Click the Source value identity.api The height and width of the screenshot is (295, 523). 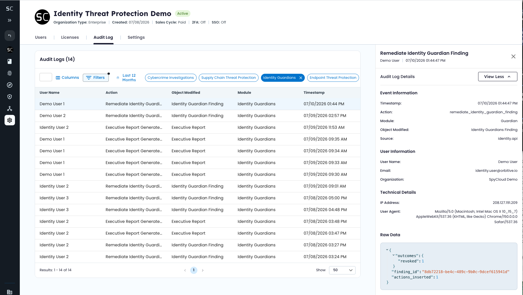pyautogui.click(x=508, y=139)
